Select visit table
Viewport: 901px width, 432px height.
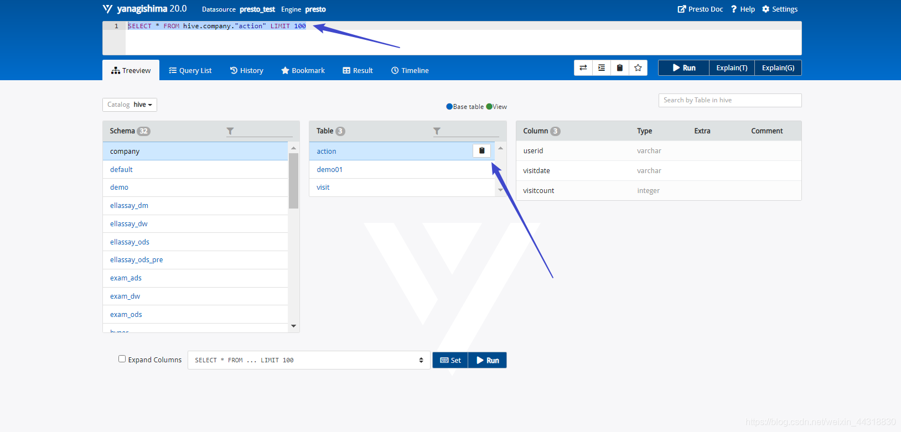(x=402, y=188)
